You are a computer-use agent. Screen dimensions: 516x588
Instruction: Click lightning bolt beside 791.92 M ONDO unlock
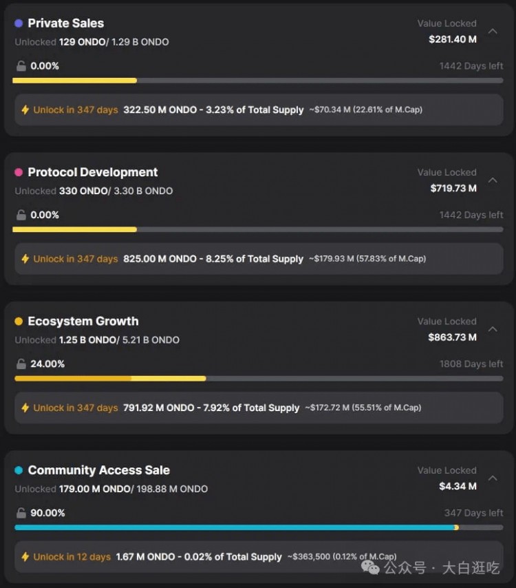point(25,408)
